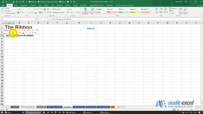Click the Save icon in the quick access toolbar
The image size is (203, 114).
[x=3, y=2]
